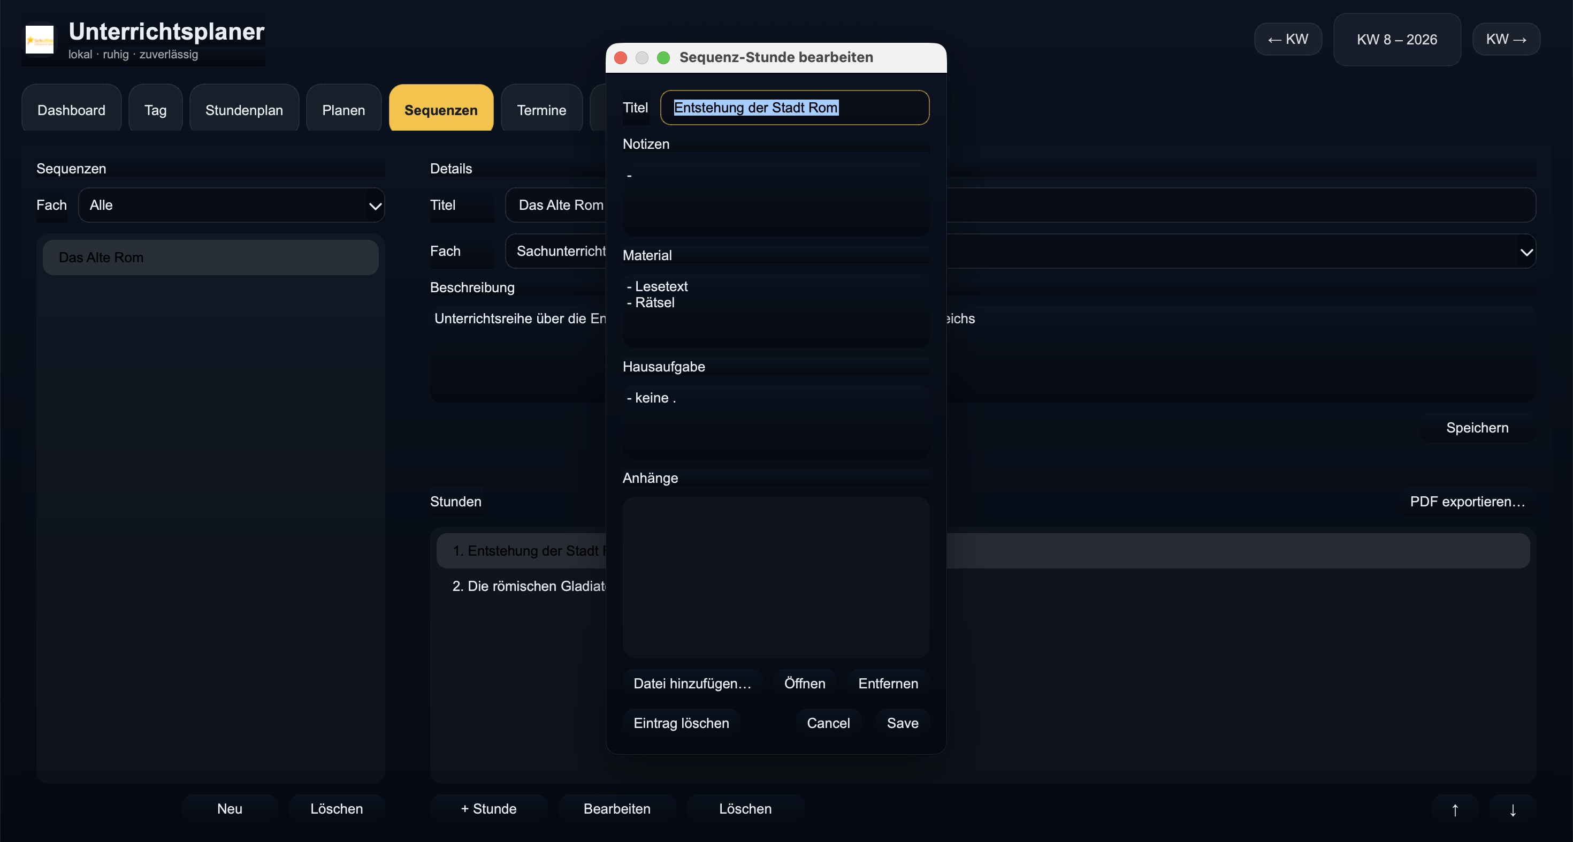
Task: Click Eintrag löschen button
Action: pos(681,723)
